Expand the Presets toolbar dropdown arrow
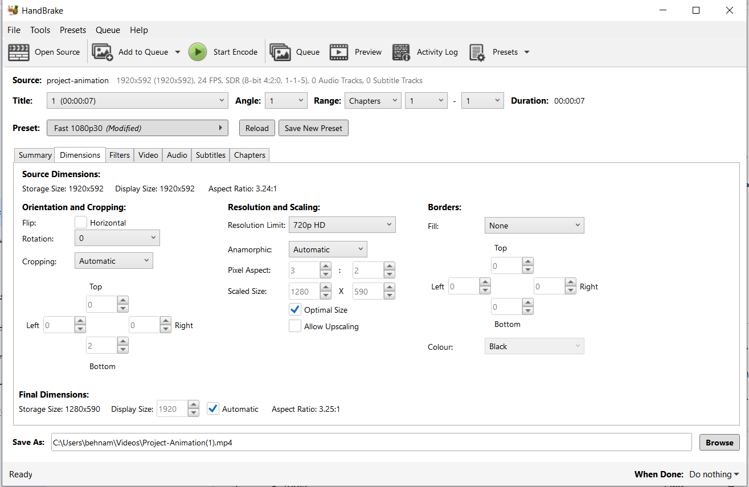 (526, 52)
